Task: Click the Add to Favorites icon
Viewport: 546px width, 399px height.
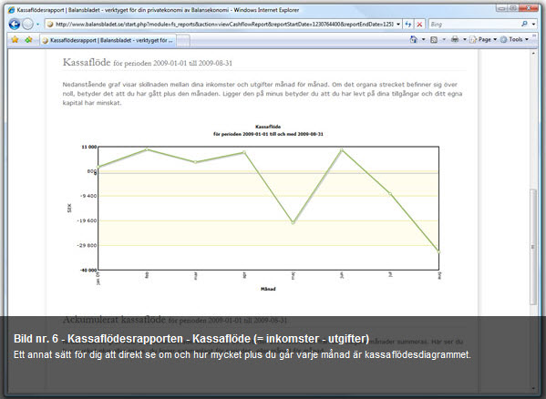Action: tap(28, 40)
